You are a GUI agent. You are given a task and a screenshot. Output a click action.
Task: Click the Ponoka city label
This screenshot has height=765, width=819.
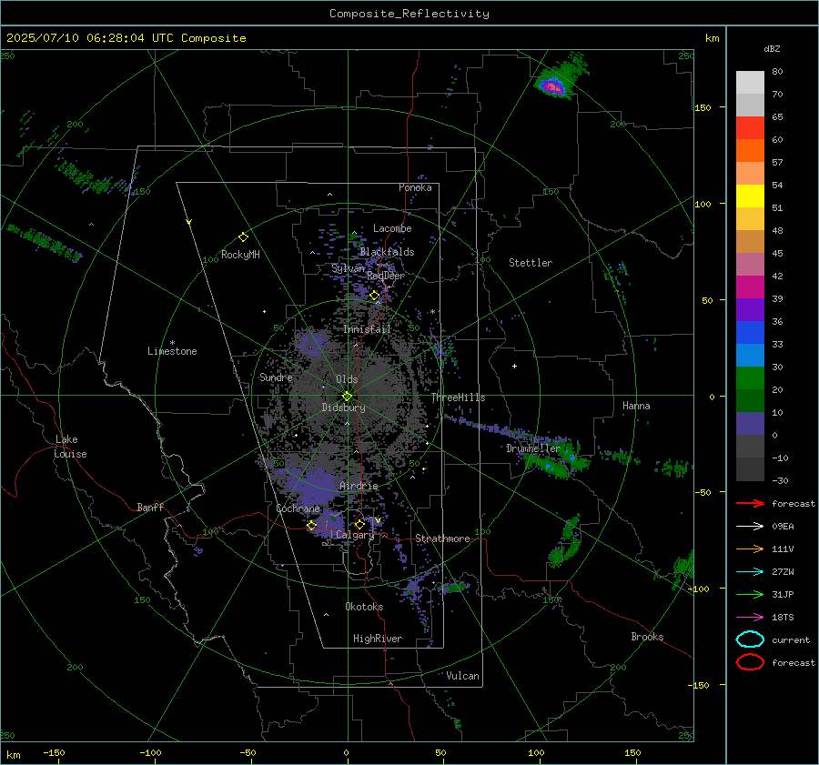pos(415,187)
